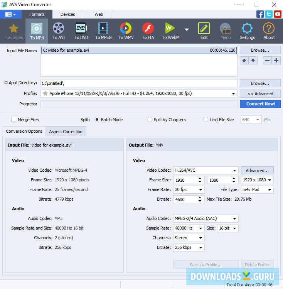Screen dimensions: 283x289
Task: Switch to the Web tab
Action: (x=99, y=14)
